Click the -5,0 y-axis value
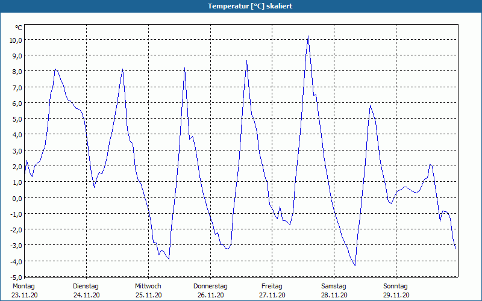Viewport: 482px width, 301px height. coord(16,278)
